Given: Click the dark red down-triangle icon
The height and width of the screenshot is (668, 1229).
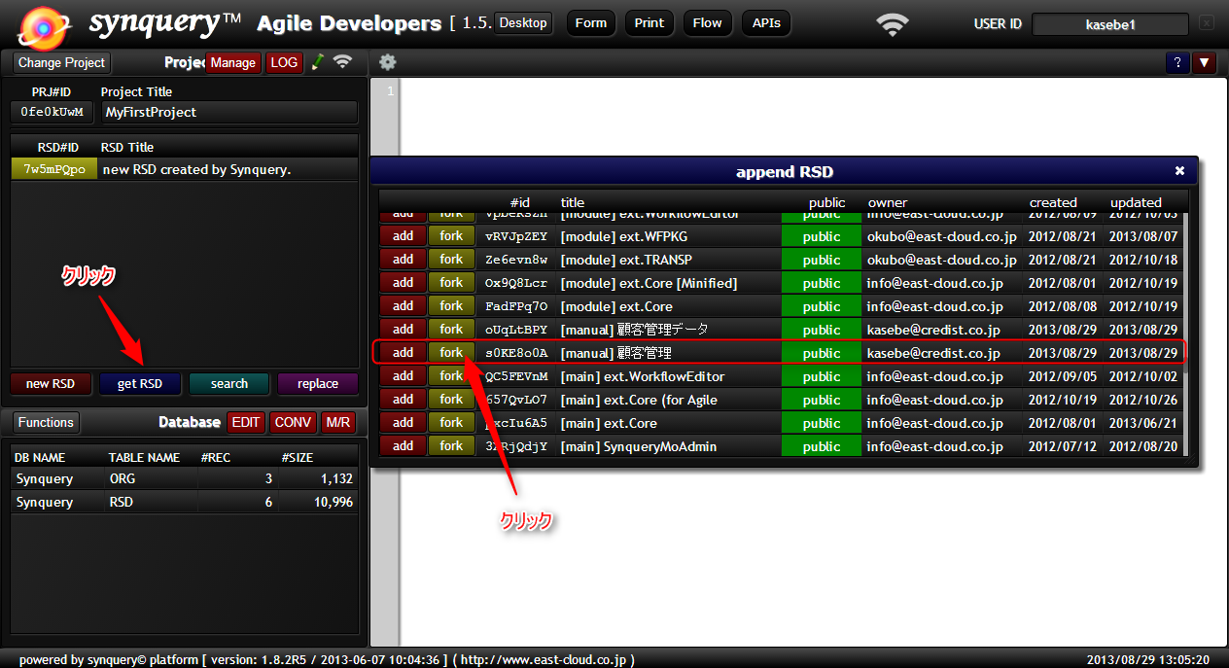Looking at the screenshot, I should 1205,62.
